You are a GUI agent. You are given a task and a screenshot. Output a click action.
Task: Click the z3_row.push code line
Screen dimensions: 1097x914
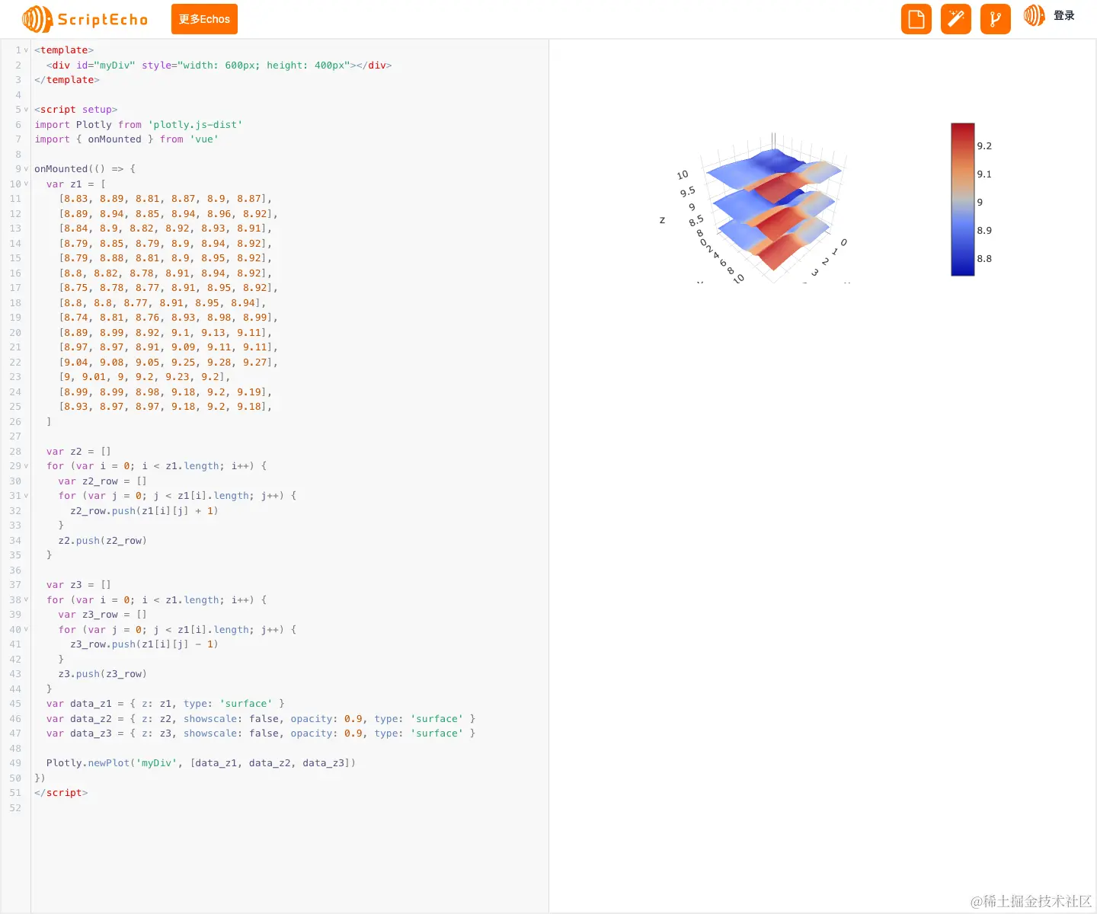144,644
